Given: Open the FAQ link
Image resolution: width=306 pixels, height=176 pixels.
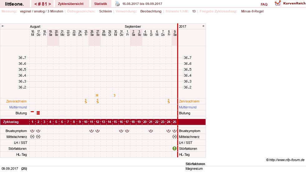Looking at the screenshot, I should (264, 4).
